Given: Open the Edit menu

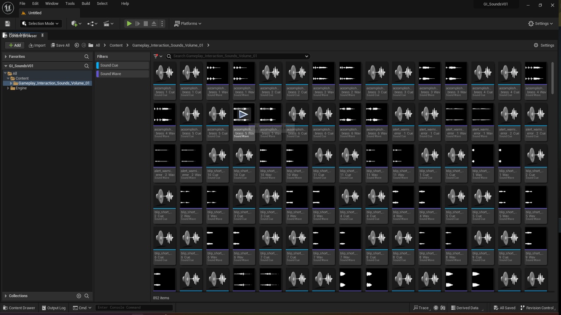Looking at the screenshot, I should click(x=35, y=3).
